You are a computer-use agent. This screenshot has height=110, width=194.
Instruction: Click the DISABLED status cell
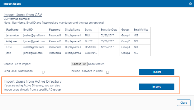(91, 47)
